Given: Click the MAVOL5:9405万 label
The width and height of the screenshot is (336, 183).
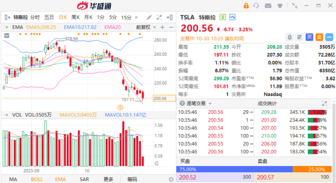Looking at the screenshot, I should click(78, 115).
